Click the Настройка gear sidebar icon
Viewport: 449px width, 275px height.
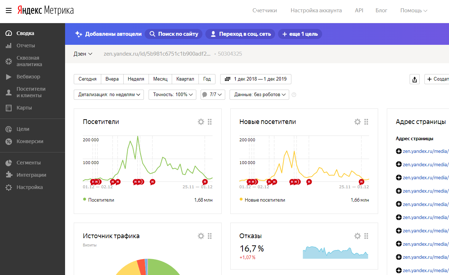click(x=9, y=187)
